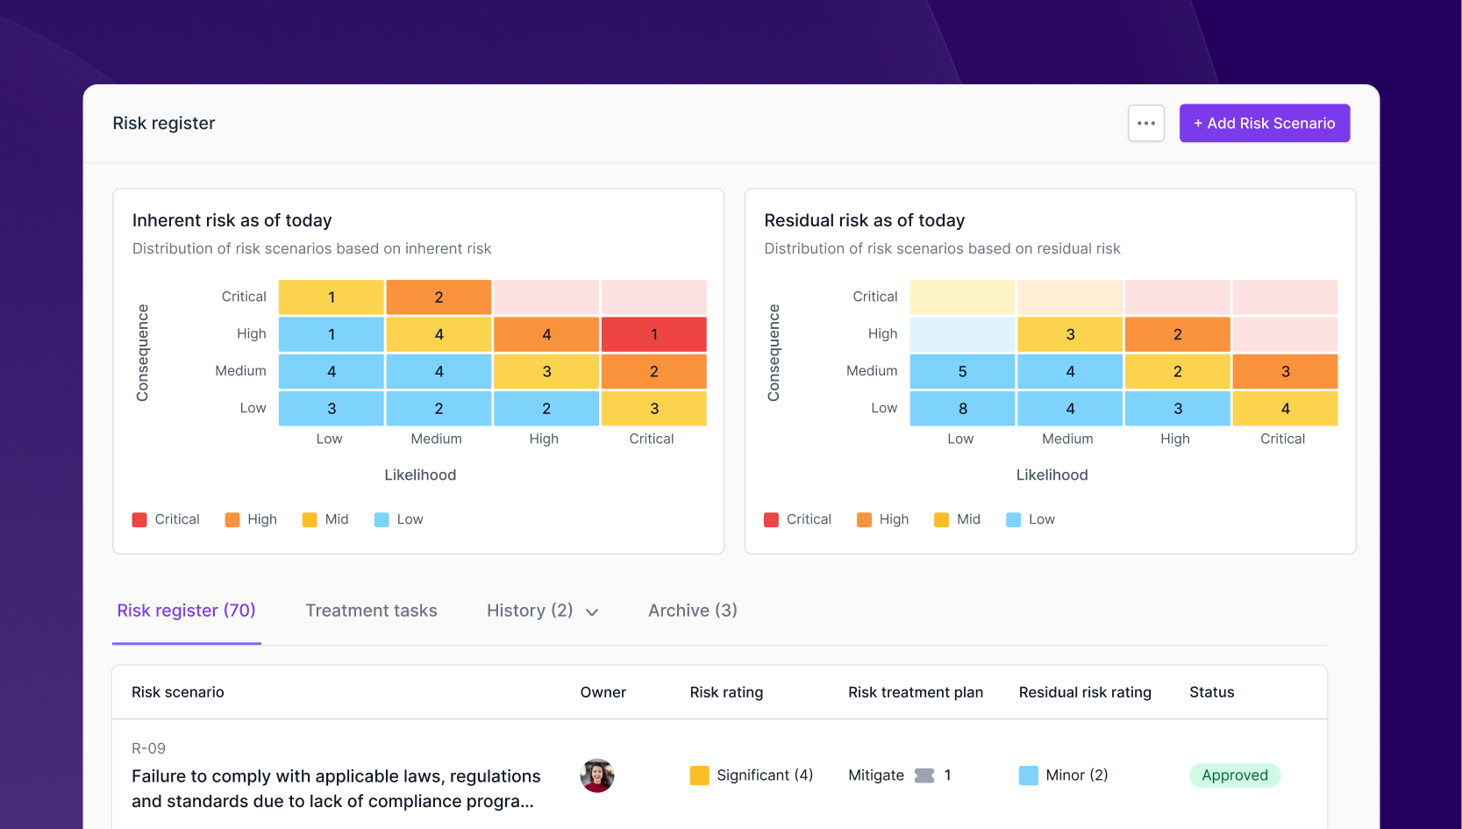Viewport: 1462px width, 829px height.
Task: Click the Approved status badge
Action: coord(1235,775)
